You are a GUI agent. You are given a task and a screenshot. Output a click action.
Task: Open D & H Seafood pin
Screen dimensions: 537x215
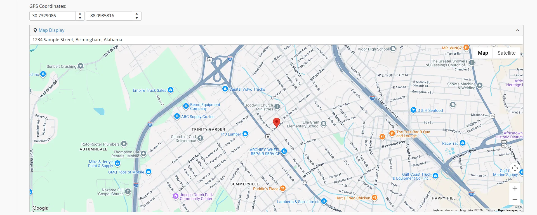click(x=413, y=110)
